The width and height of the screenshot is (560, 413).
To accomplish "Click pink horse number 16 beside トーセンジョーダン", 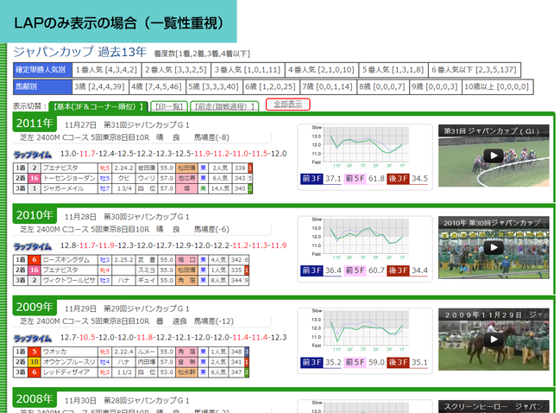I will [x=35, y=178].
